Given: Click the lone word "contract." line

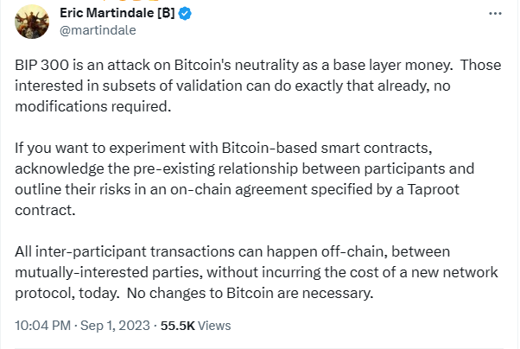Looking at the screenshot, I should (x=45, y=210).
